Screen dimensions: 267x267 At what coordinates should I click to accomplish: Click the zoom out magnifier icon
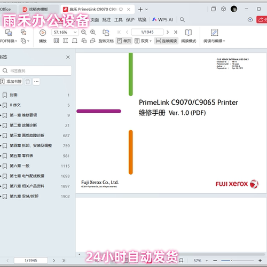(83, 32)
